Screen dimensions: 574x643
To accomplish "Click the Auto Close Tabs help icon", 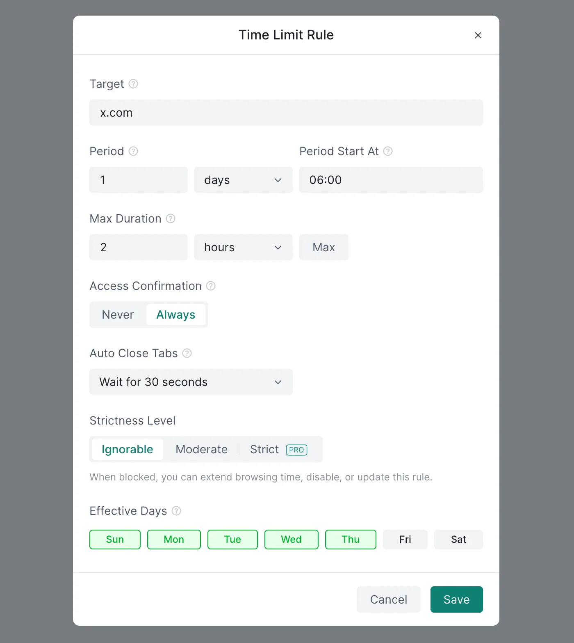I will [x=187, y=353].
